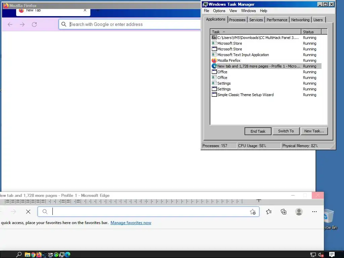Click the Task Manager taskbar icon
This screenshot has height=258, width=344.
click(x=62, y=255)
